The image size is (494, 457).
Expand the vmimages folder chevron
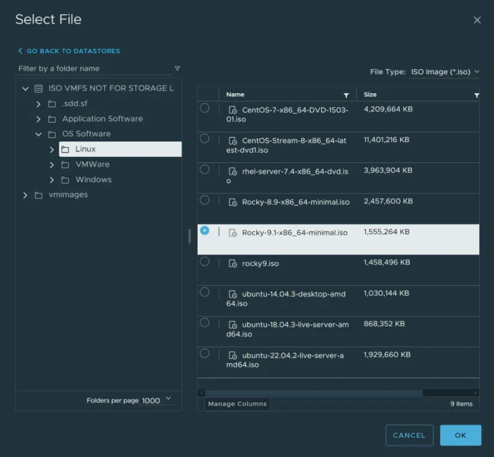pos(25,195)
